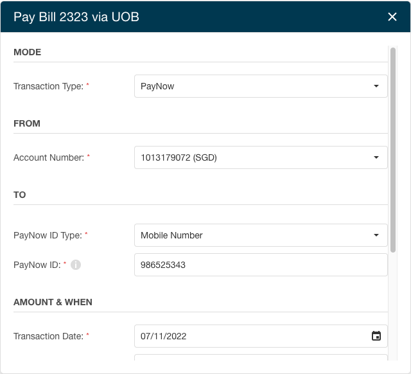The width and height of the screenshot is (411, 374).
Task: Focus the PayNow ID field containing 986525343
Action: (261, 265)
